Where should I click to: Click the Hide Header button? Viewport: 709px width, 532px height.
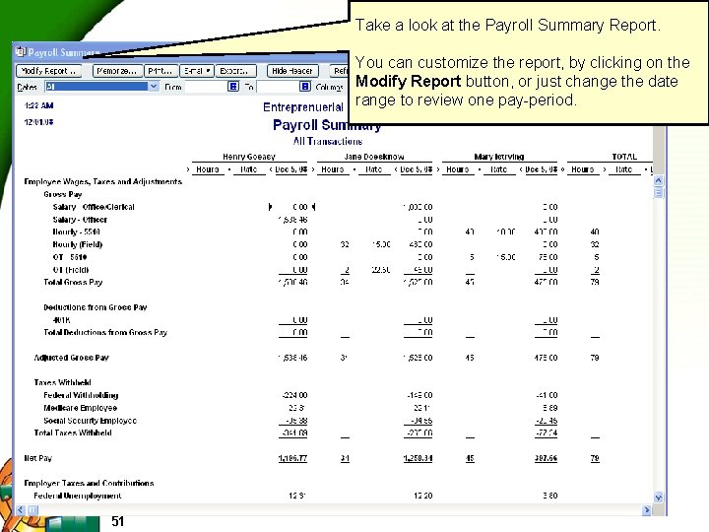[x=292, y=71]
